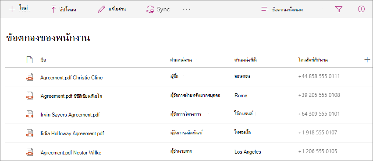Screen dimensions: 373x161
Task: Click the pencil quick edit icon
Action: [102, 10]
